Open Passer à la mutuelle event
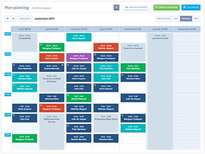 133,52
